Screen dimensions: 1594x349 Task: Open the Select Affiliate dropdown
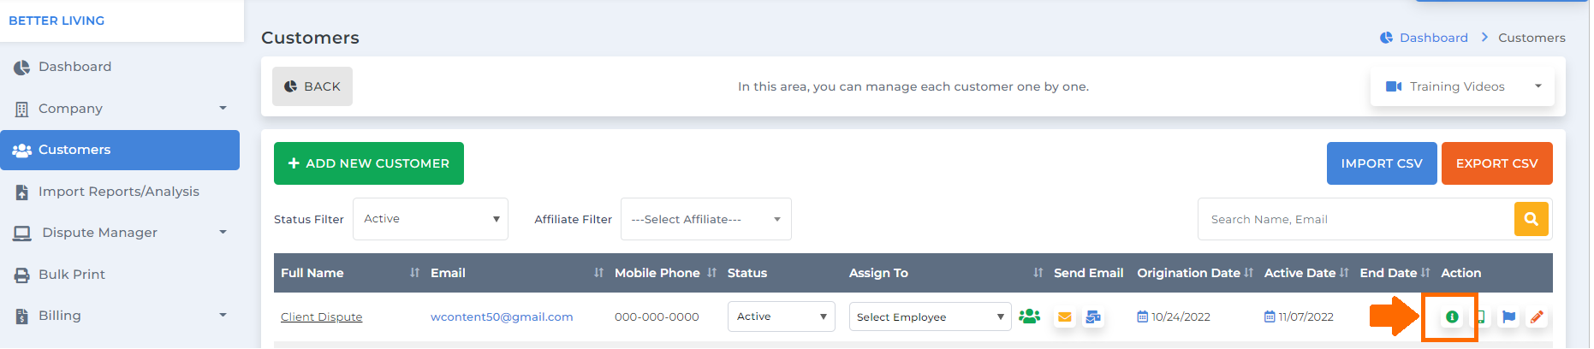pos(706,219)
